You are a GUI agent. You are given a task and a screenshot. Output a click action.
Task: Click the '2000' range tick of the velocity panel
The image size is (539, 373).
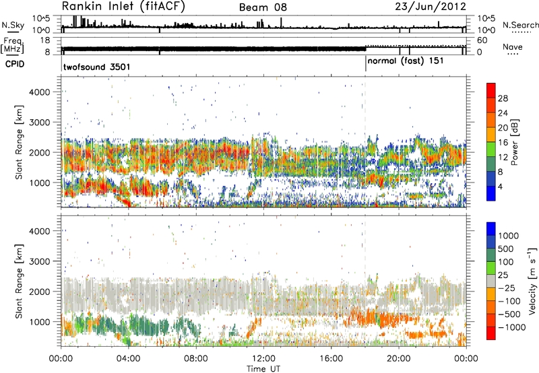(39, 292)
